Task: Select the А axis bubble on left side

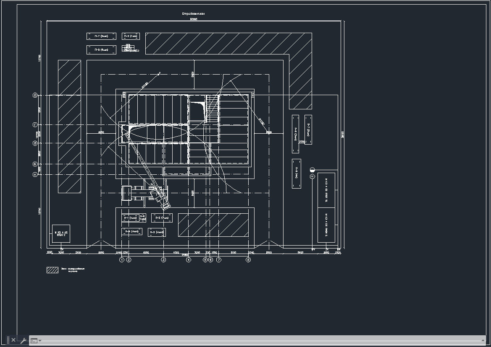Action: [35, 175]
